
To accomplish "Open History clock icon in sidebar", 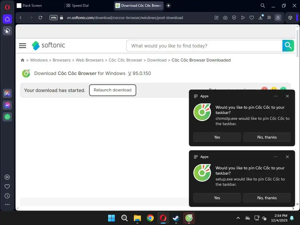I will (7, 196).
